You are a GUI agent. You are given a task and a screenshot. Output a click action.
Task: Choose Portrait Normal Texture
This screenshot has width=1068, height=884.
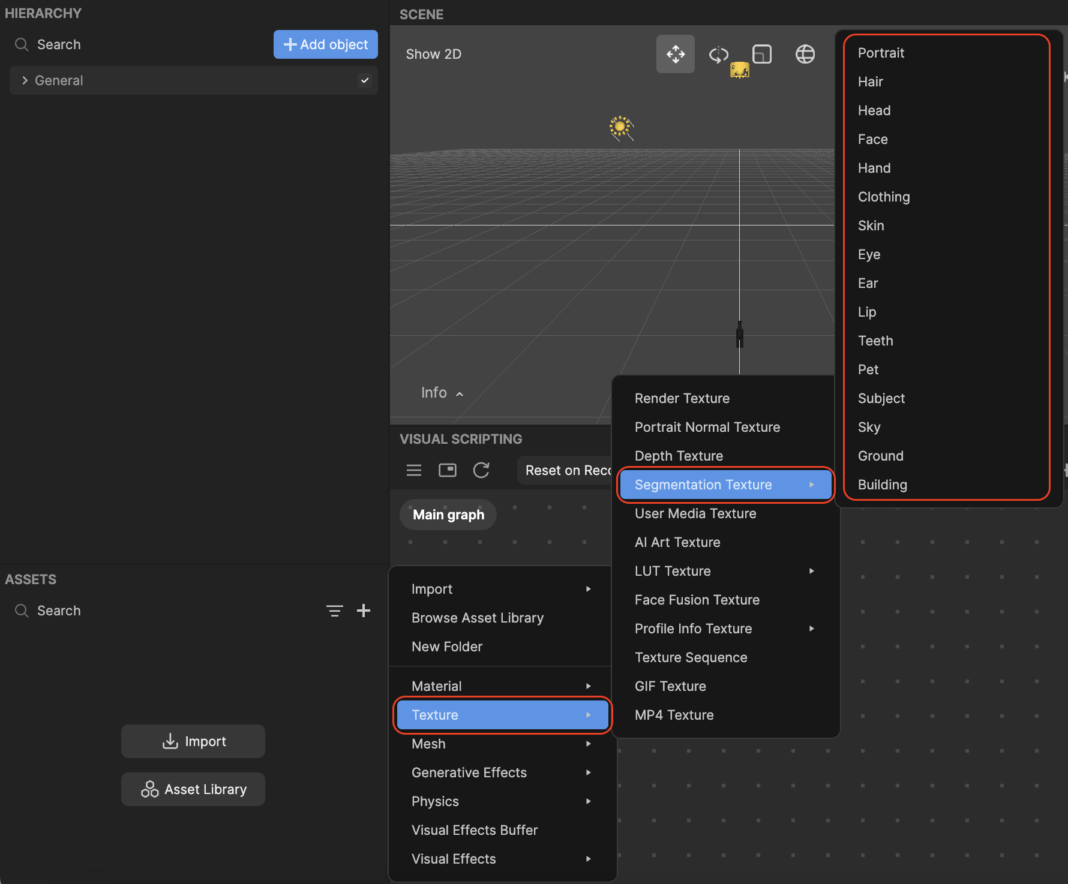[x=725, y=427]
